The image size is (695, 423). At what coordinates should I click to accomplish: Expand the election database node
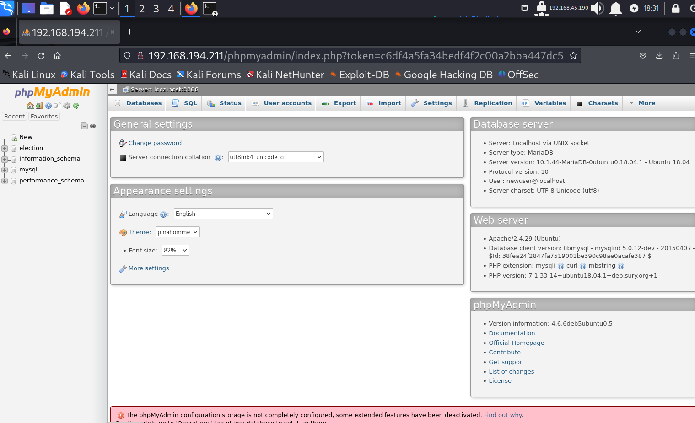5,148
